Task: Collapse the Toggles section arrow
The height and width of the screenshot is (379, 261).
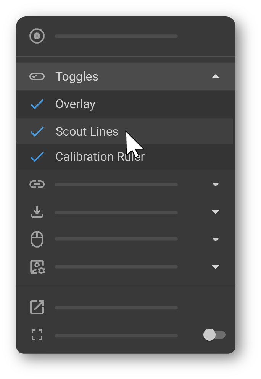Action: pyautogui.click(x=216, y=76)
